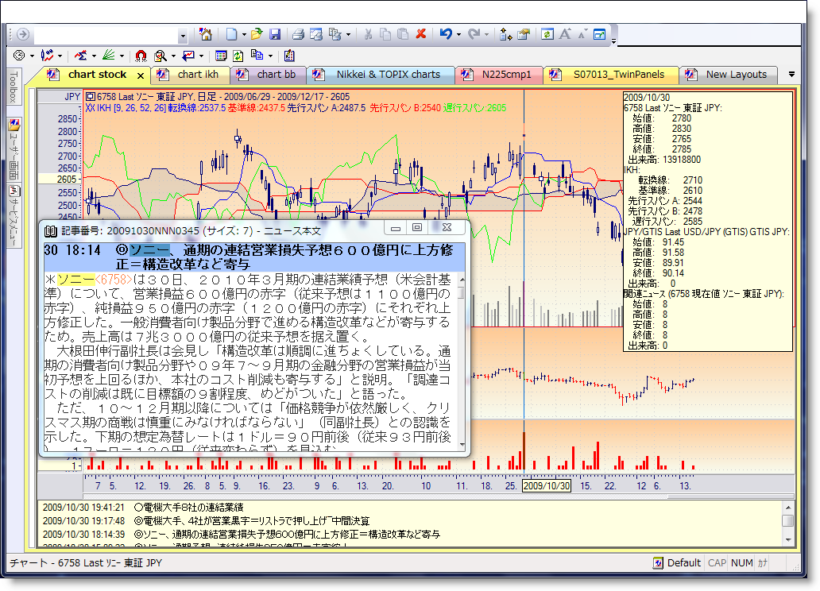Click the magnifier zoom icon on chart toolbar
Image resolution: width=820 pixels, height=591 pixels.
[x=161, y=56]
